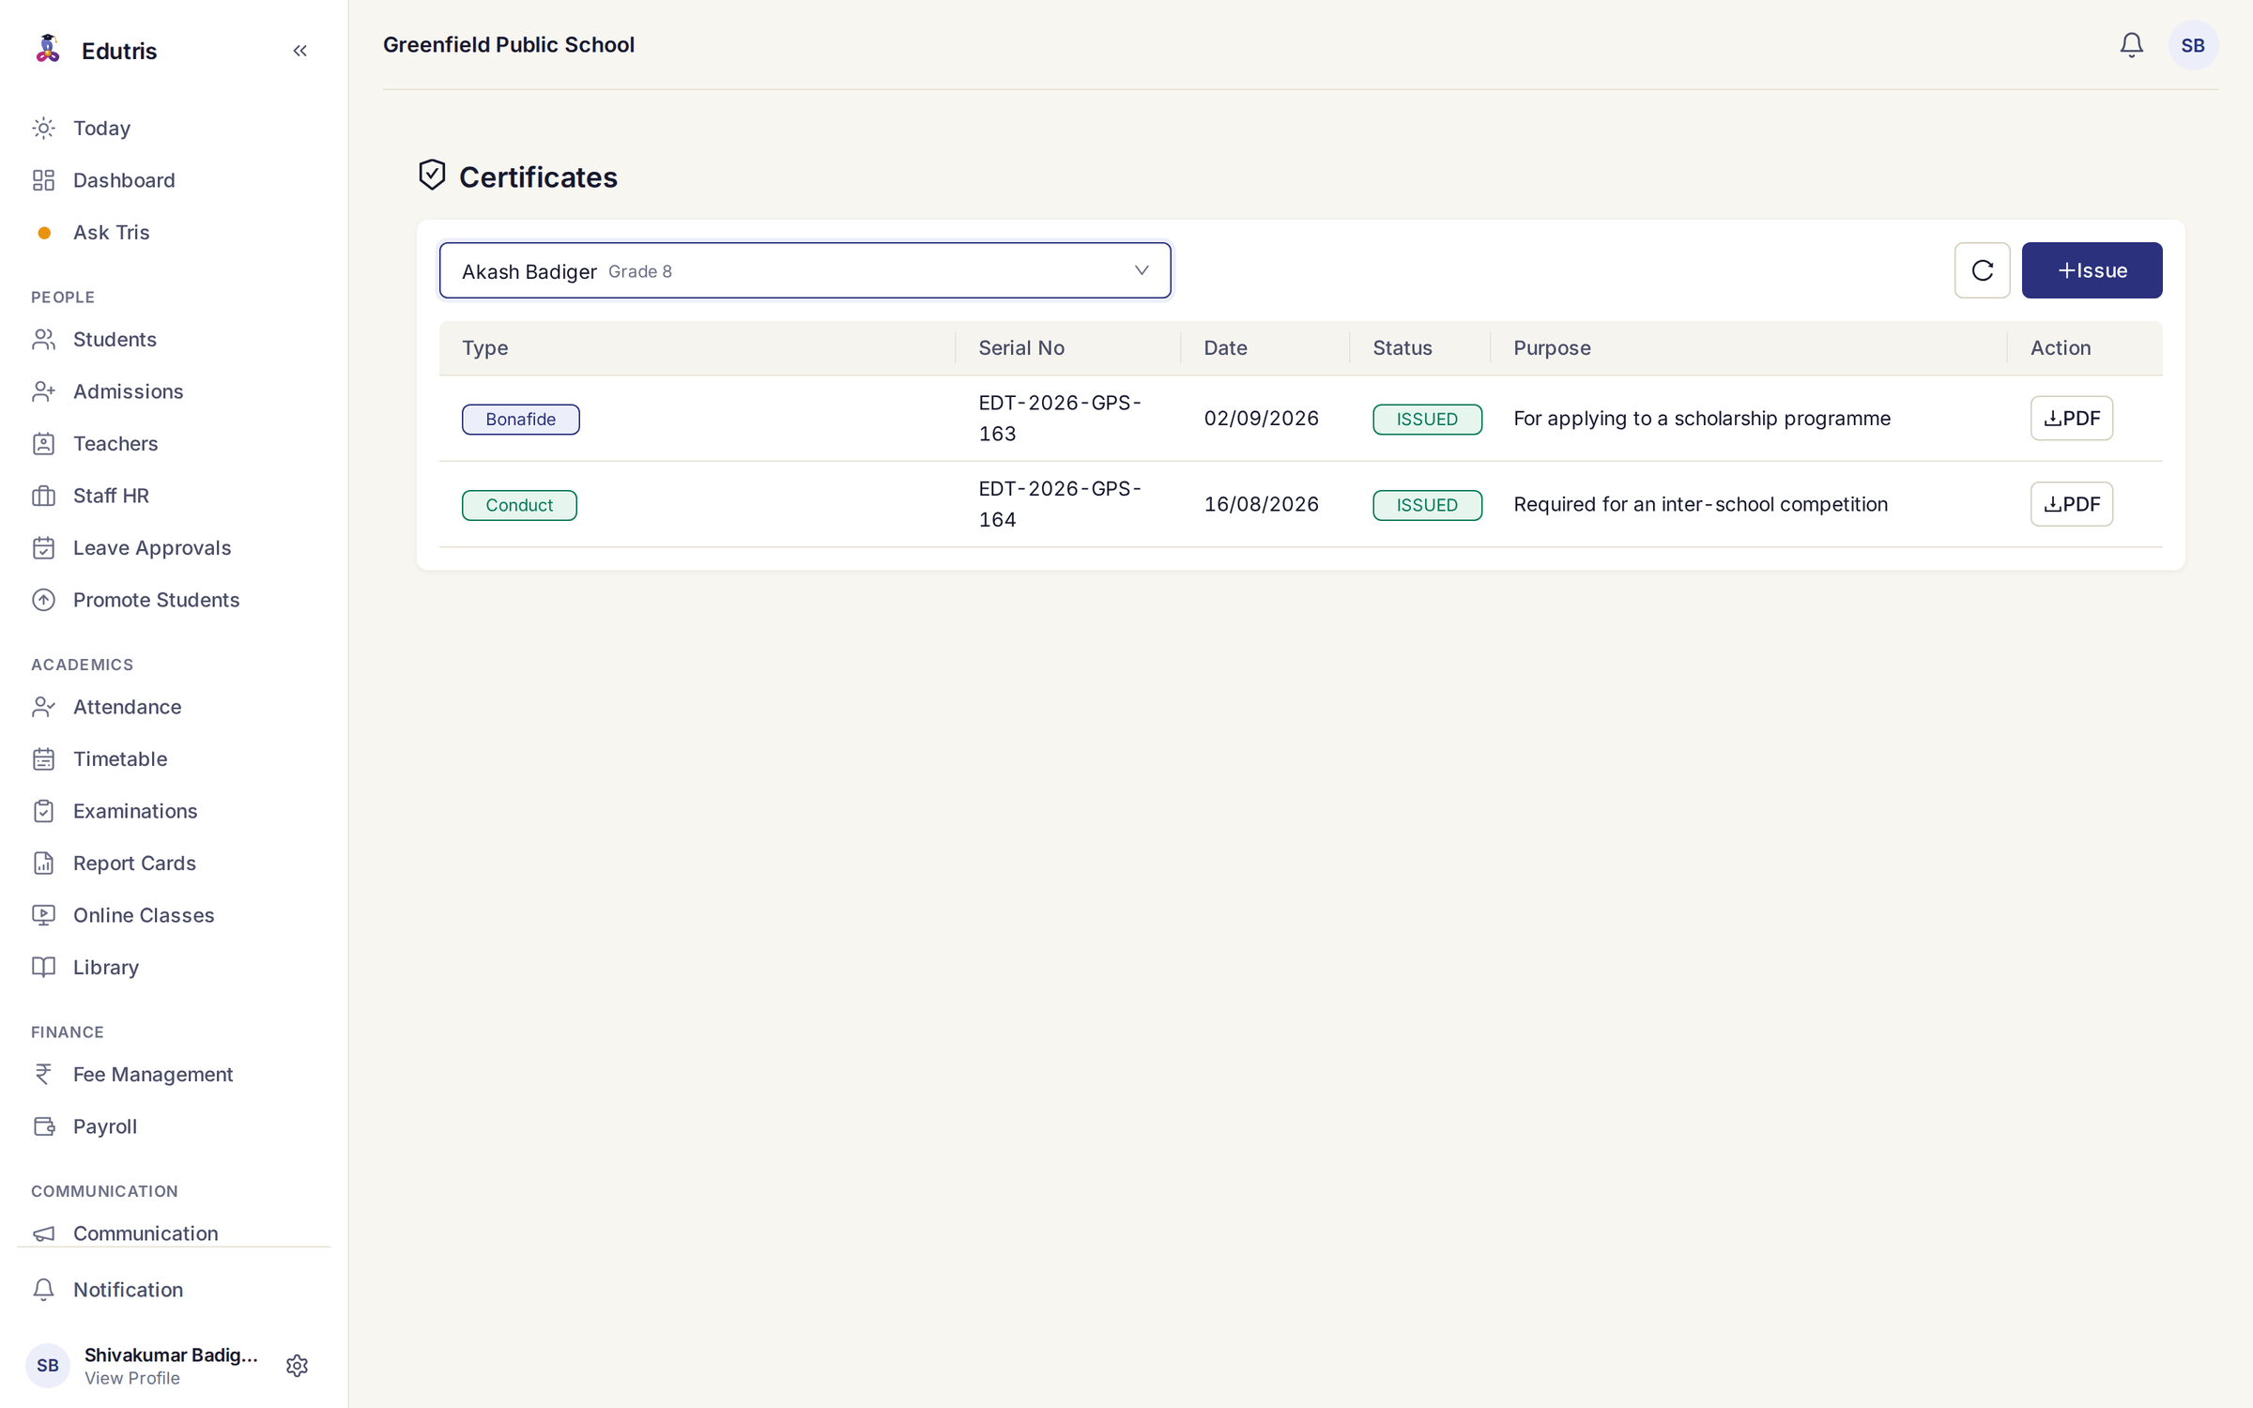The width and height of the screenshot is (2253, 1408).
Task: Click the Online Classes monitor icon
Action: click(x=43, y=915)
